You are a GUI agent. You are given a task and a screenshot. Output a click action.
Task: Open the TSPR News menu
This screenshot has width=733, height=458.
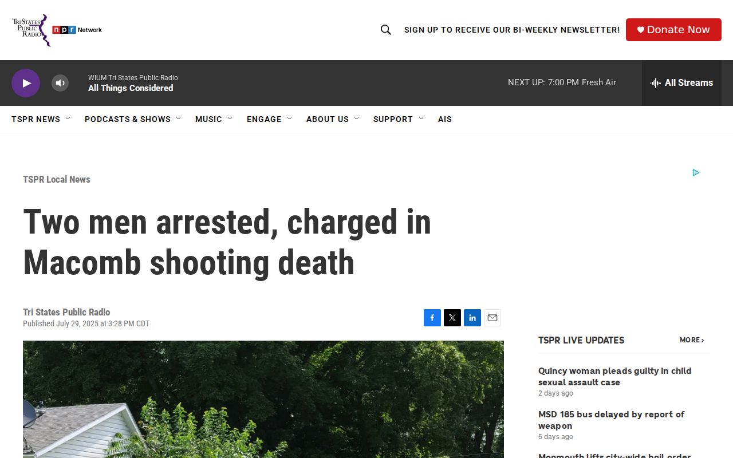point(36,119)
